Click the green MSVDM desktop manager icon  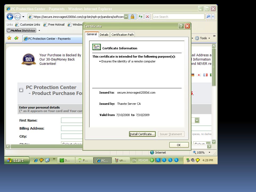pos(152,160)
